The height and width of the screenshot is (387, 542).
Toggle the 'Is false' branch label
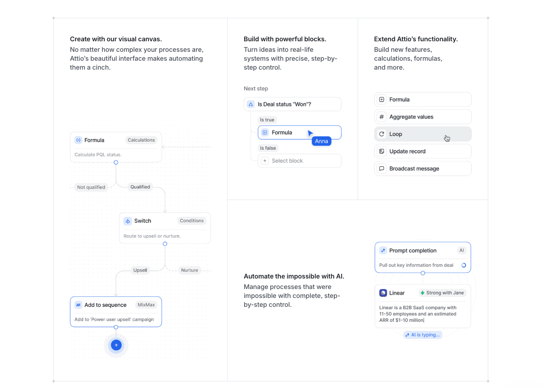click(x=268, y=148)
